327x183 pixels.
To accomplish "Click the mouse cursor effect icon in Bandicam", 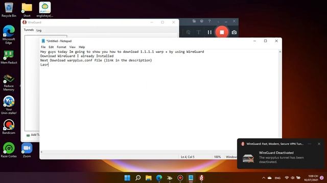I will pos(189,32).
